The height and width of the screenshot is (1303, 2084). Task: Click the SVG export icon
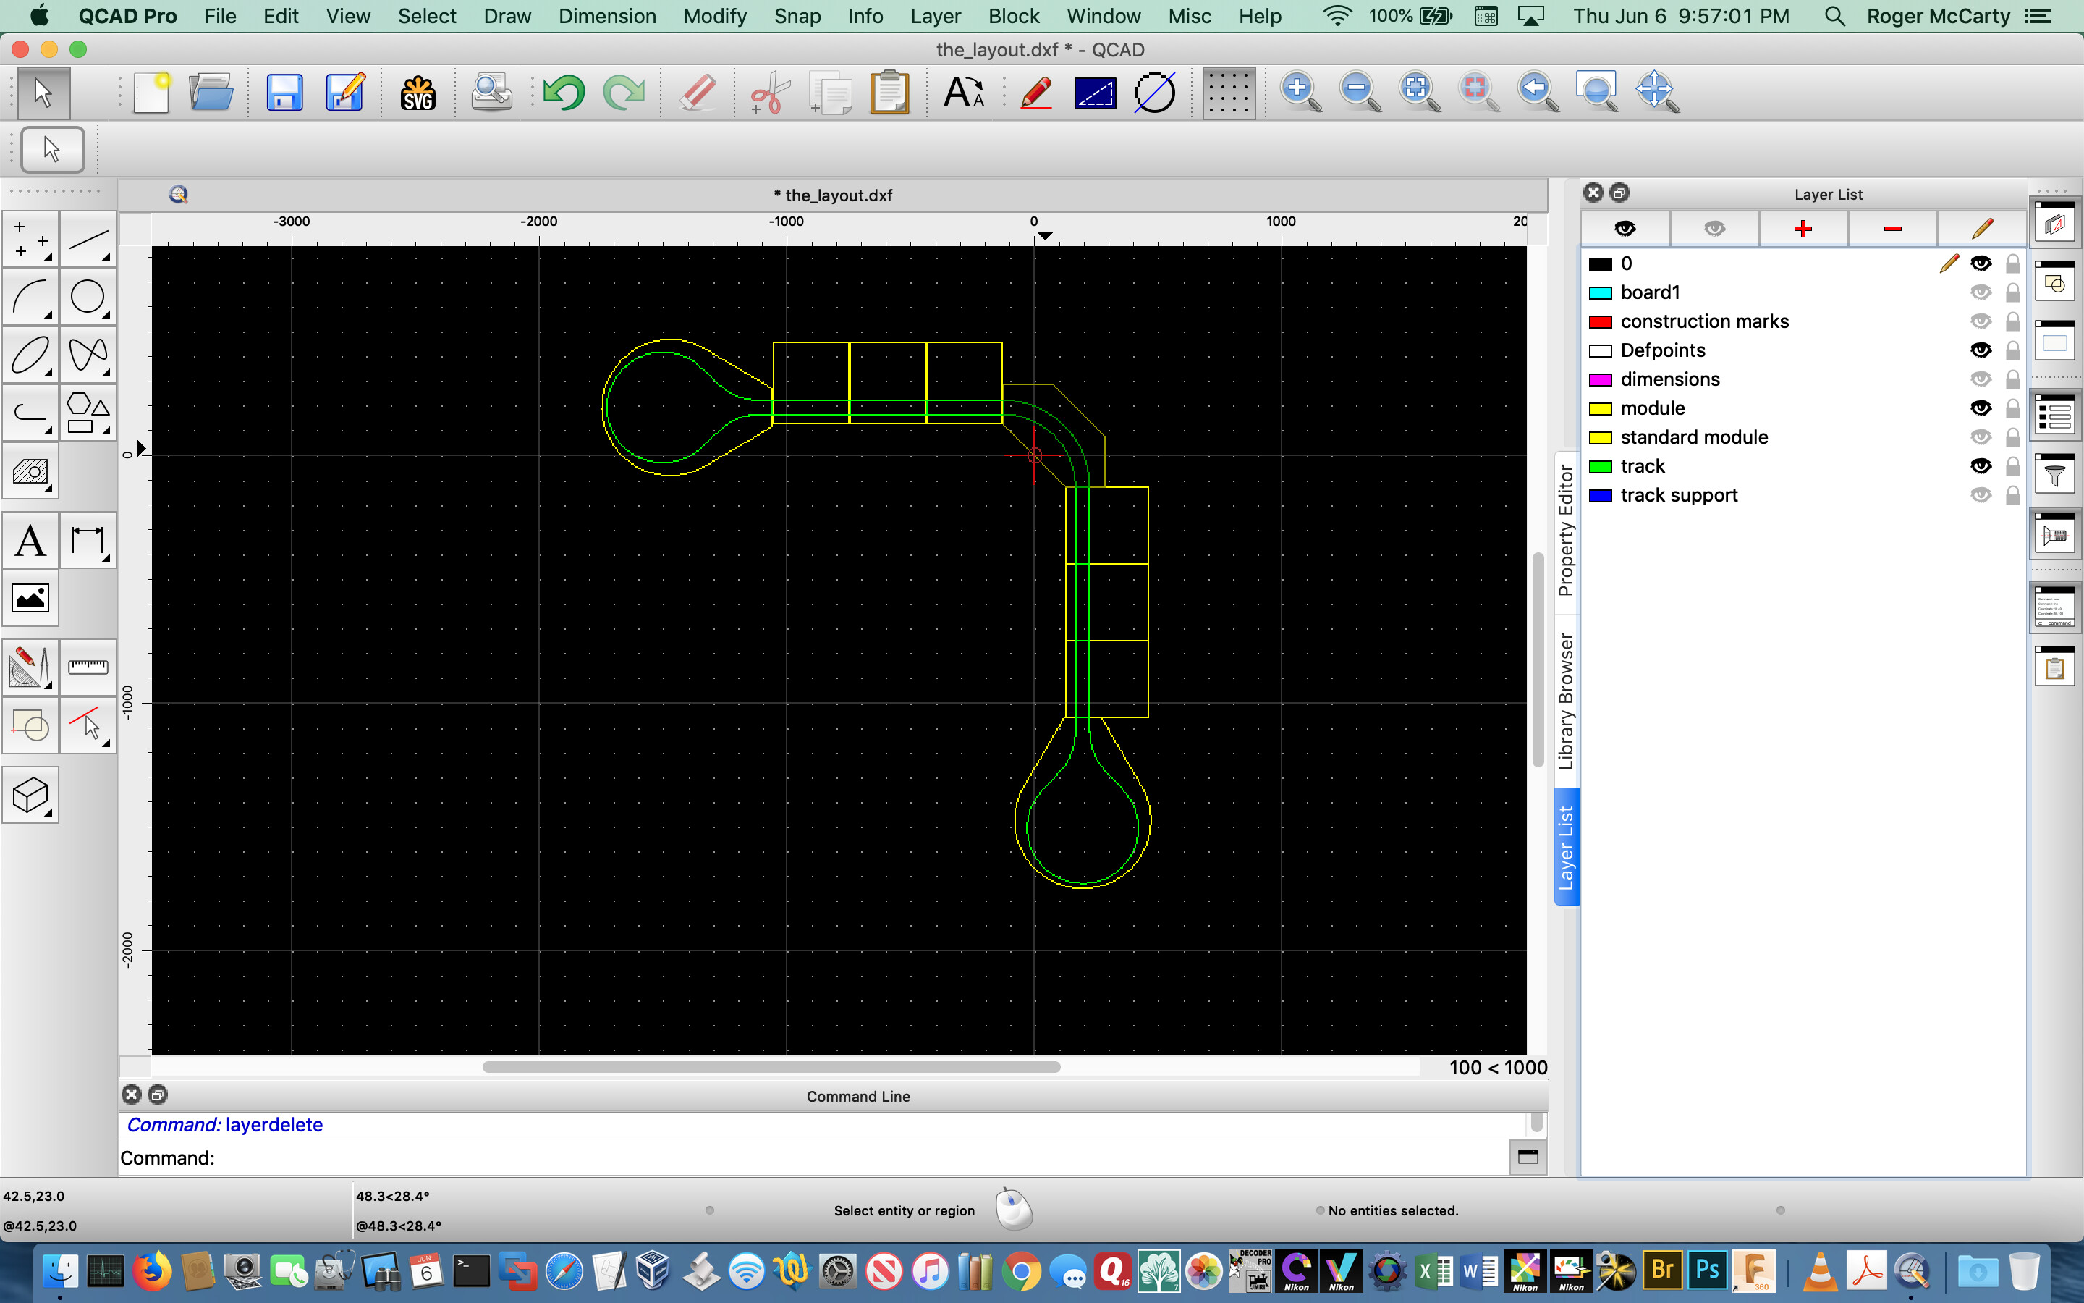point(418,92)
